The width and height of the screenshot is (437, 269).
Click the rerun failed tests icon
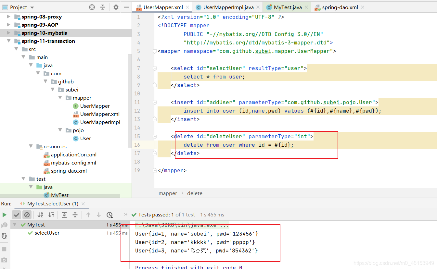4,225
